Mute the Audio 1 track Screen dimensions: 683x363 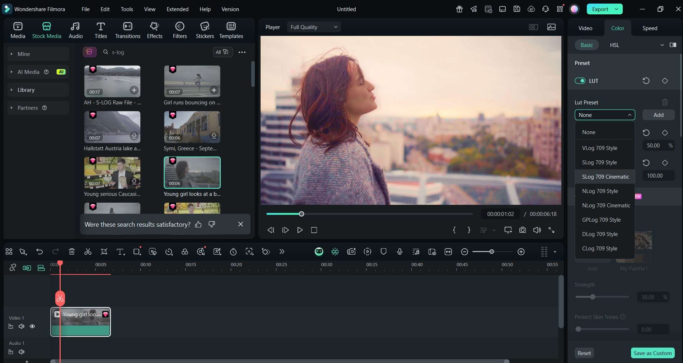point(22,352)
